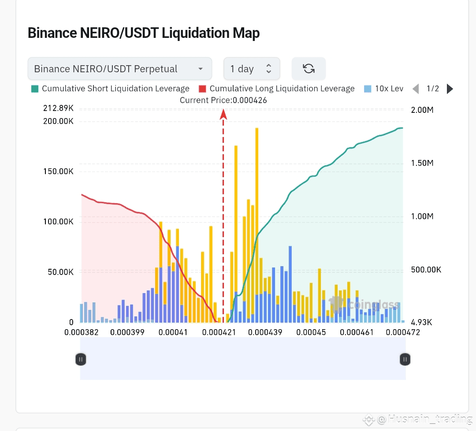Click the tallest yellow liquidation bar
The height and width of the screenshot is (431, 476).
click(257, 211)
